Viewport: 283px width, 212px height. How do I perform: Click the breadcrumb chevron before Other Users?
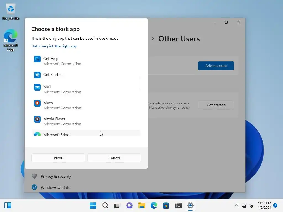tap(153, 39)
